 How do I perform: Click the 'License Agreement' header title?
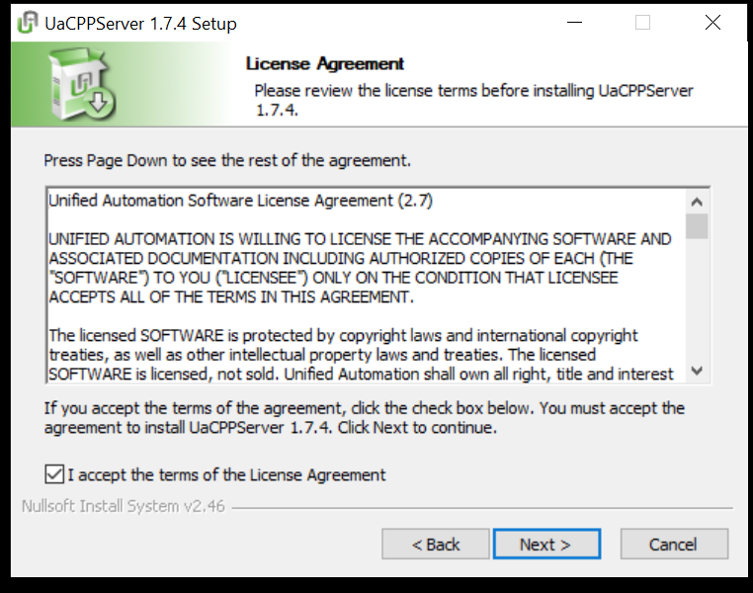[x=325, y=64]
